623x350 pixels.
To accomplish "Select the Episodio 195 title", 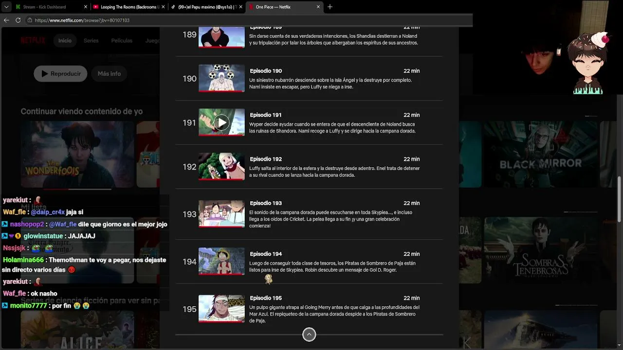I will pos(266,298).
